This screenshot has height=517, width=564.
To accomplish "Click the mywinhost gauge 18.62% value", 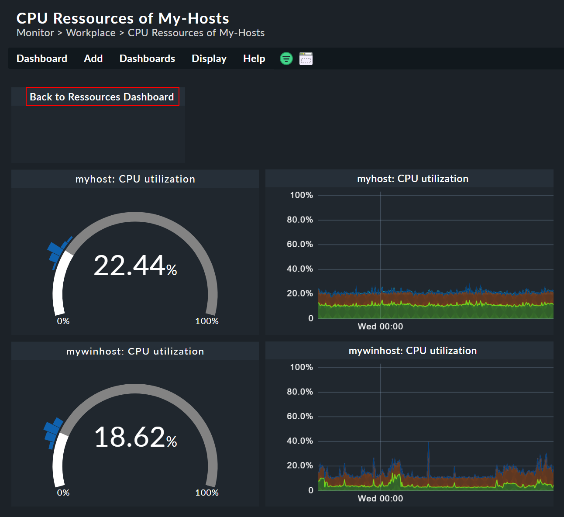I will pyautogui.click(x=135, y=437).
